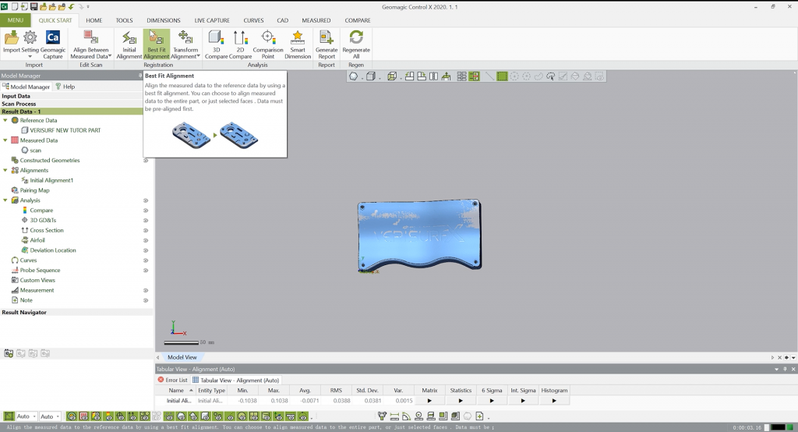Hide the Cross Section analysis item
The image size is (798, 432).
[146, 231]
